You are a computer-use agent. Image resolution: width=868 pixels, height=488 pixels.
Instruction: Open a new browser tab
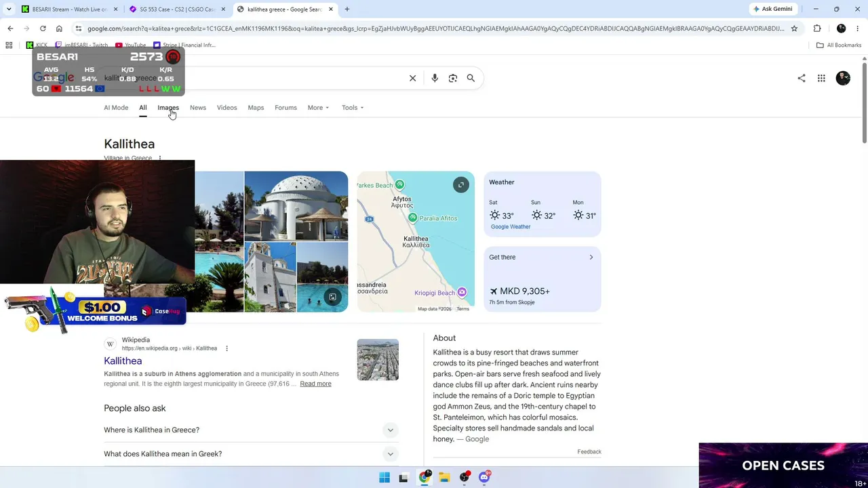(x=347, y=9)
